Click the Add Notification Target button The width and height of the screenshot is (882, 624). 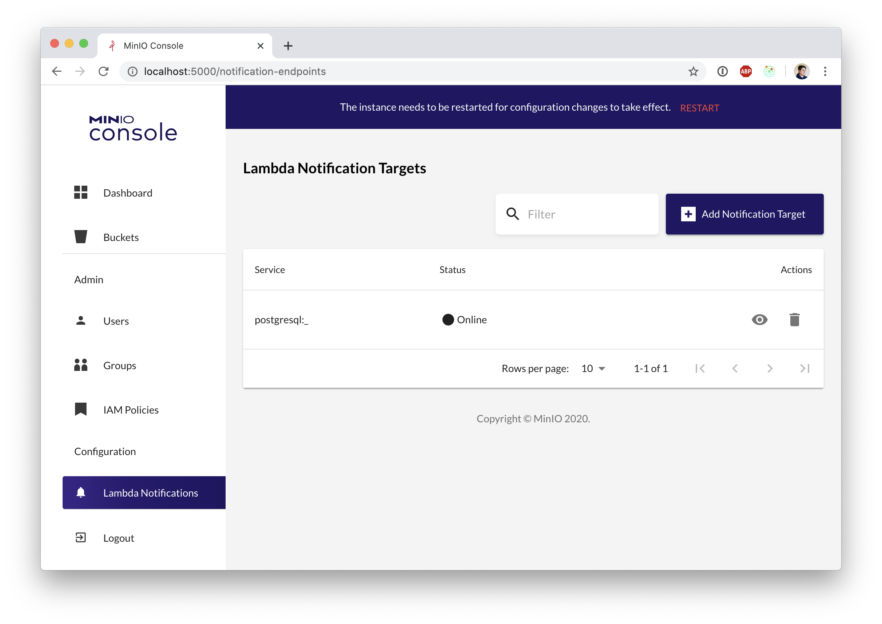744,214
